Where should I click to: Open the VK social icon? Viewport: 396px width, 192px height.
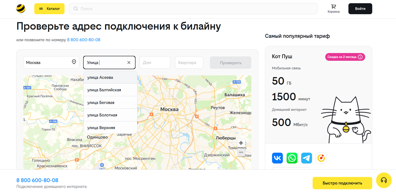277,158
